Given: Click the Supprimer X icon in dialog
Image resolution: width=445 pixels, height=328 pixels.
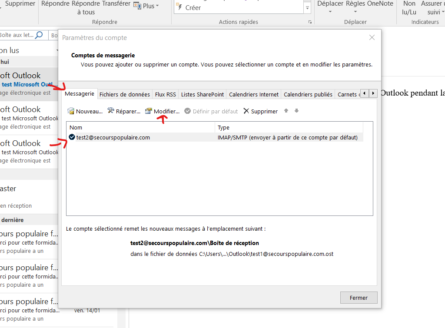Looking at the screenshot, I should pyautogui.click(x=246, y=111).
